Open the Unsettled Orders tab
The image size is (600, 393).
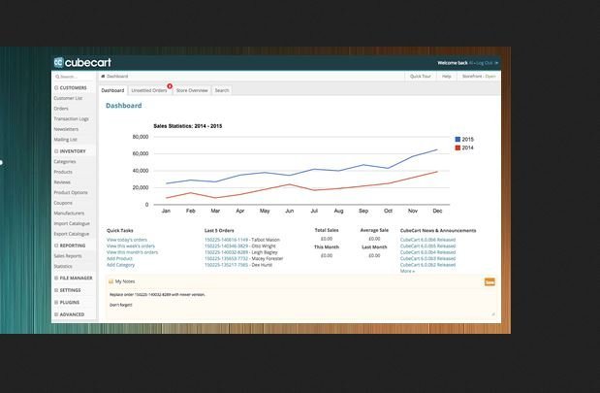pos(148,90)
